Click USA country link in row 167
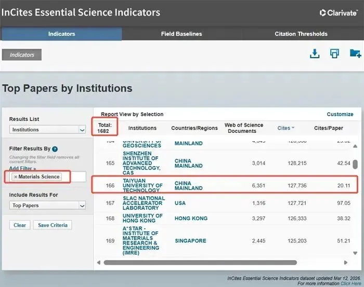The height and width of the screenshot is (287, 364). tap(180, 203)
